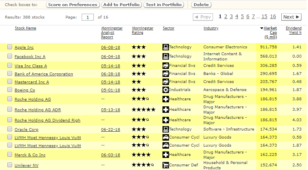Click Test in Portfolio button
Image resolution: width=308 pixels, height=170 pixels.
point(164,5)
